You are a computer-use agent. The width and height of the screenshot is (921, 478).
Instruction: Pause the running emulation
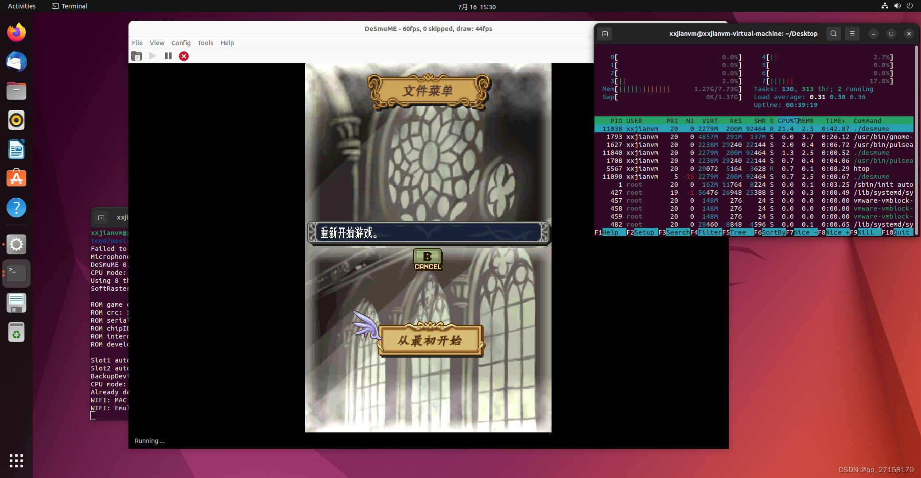click(x=168, y=56)
